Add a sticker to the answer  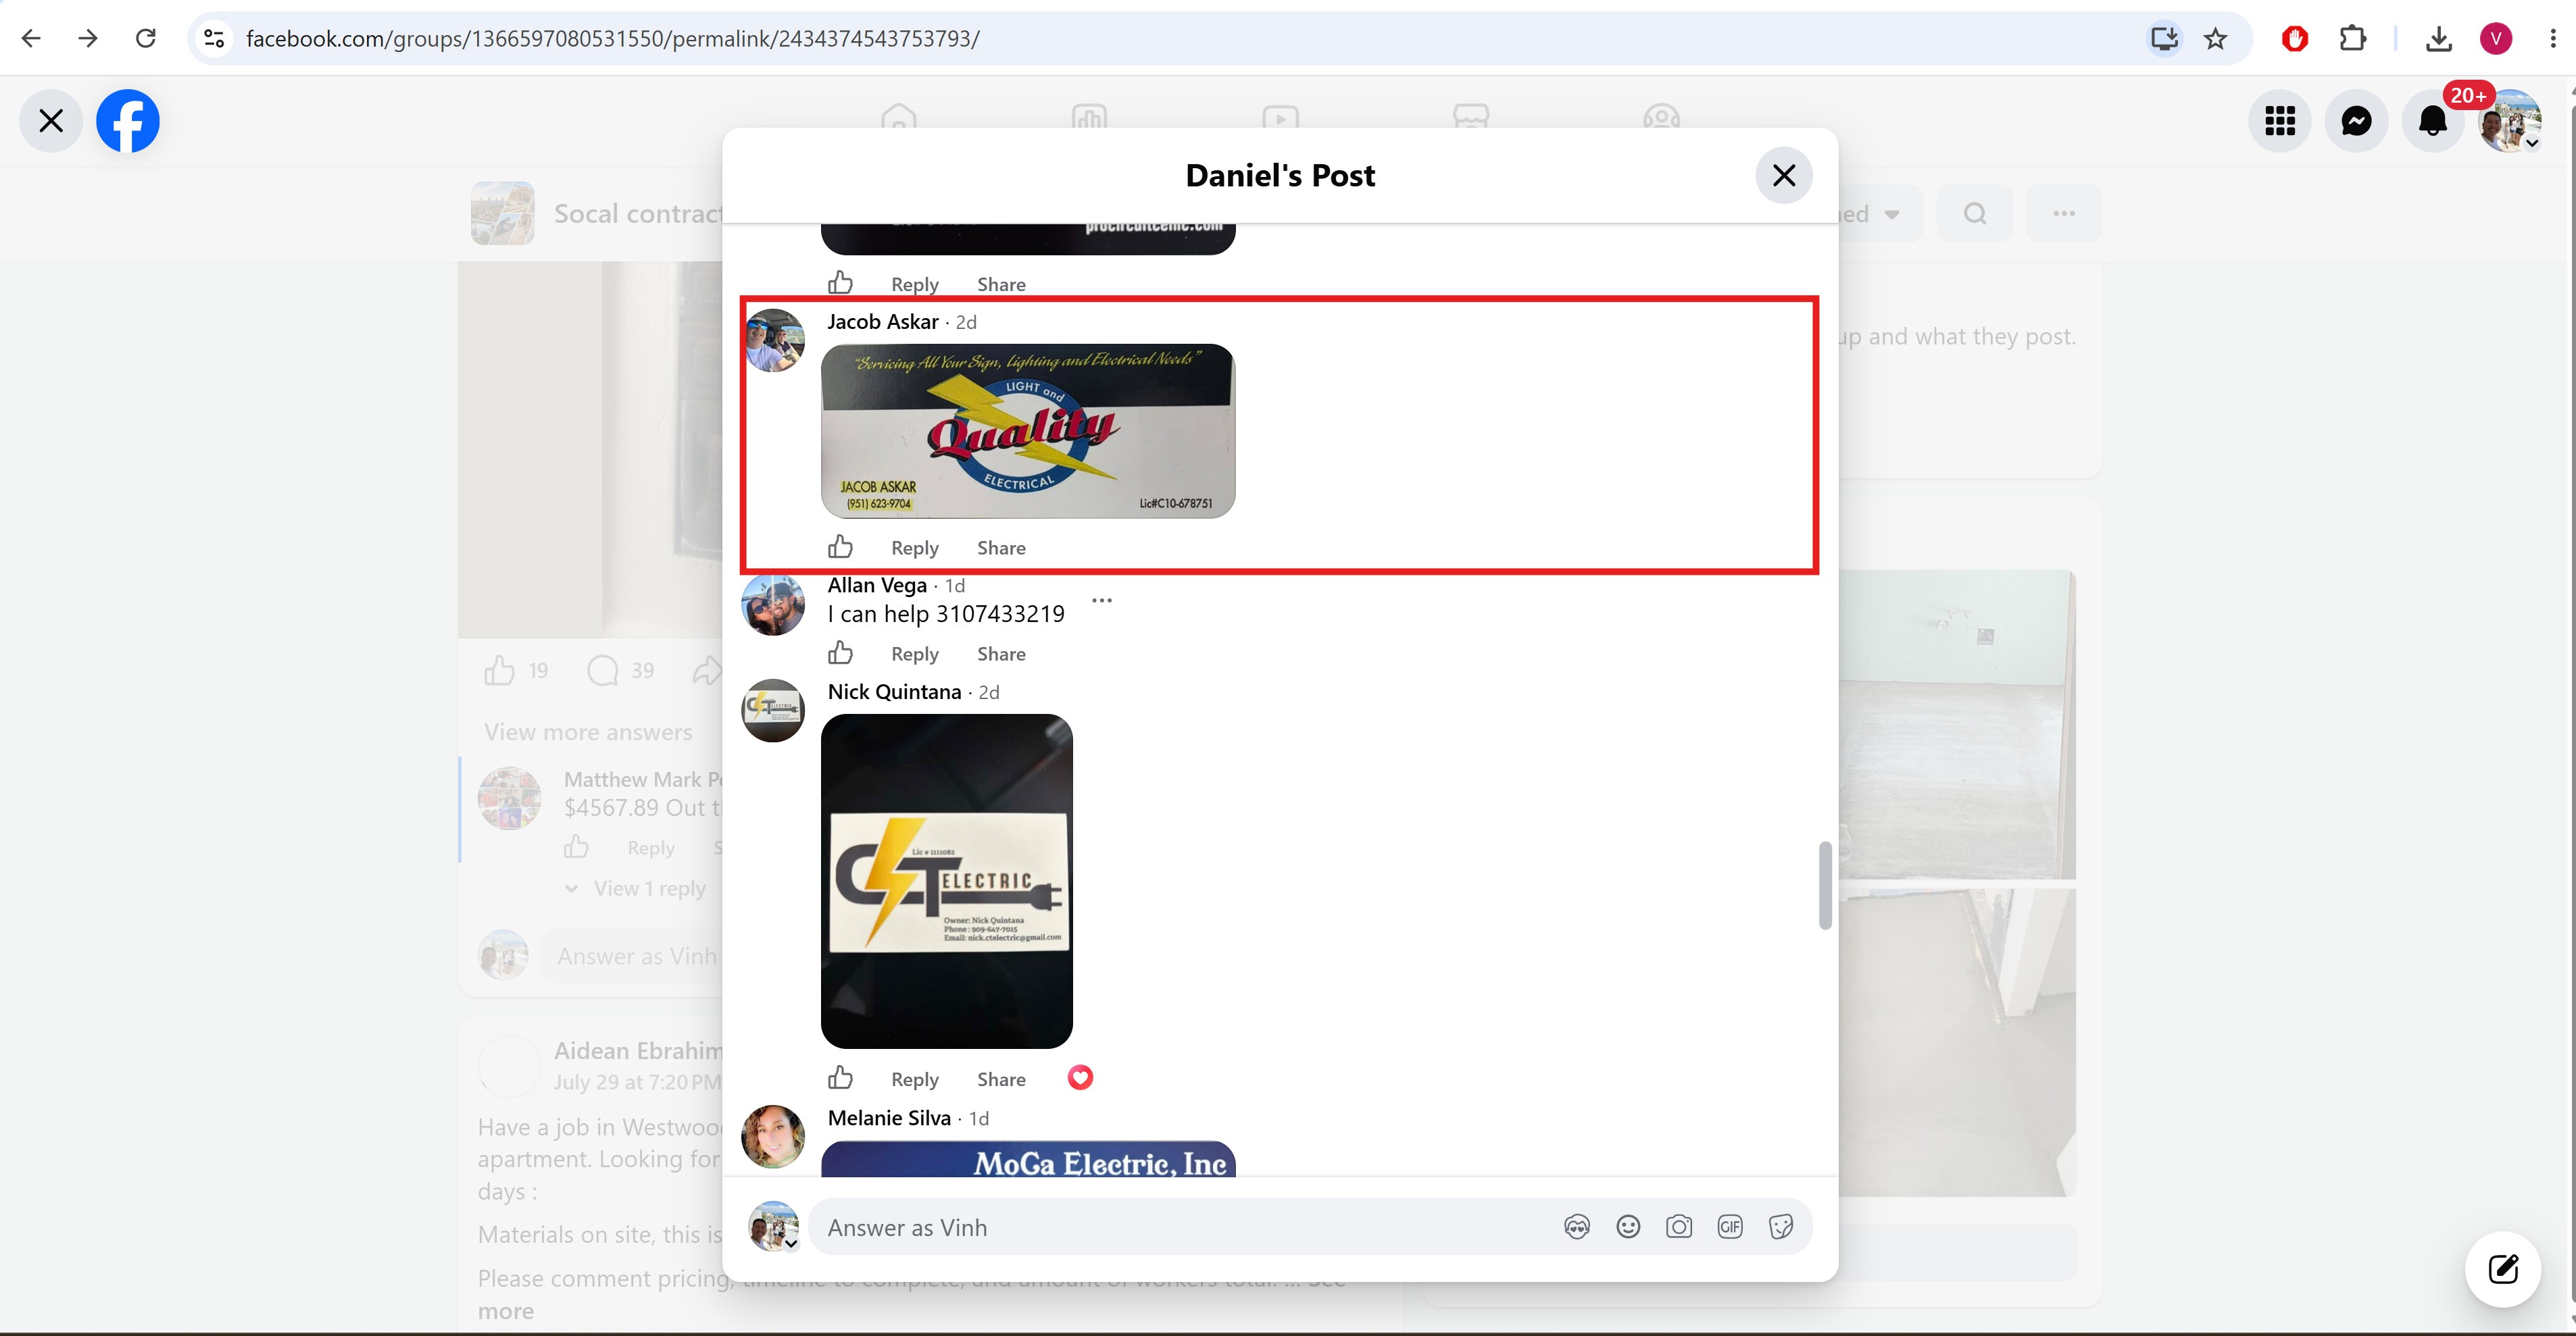[1781, 1226]
